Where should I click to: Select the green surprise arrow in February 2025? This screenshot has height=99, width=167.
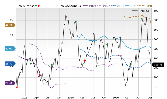click(76, 22)
